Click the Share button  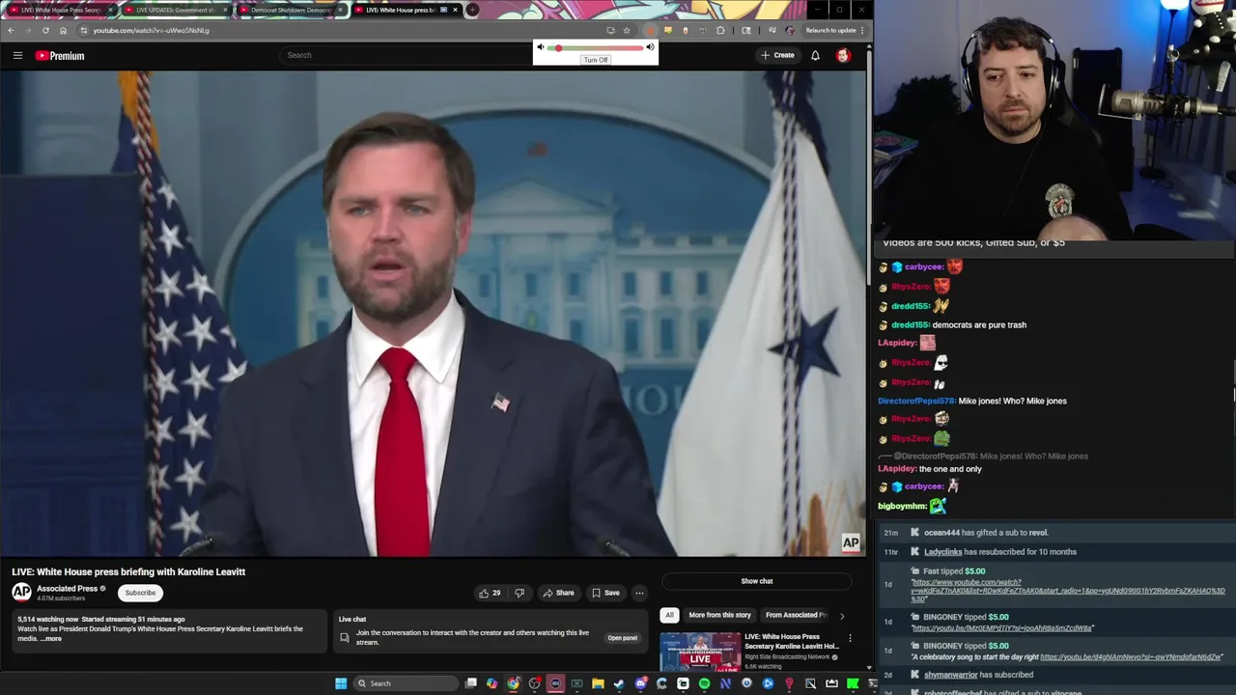pos(558,593)
